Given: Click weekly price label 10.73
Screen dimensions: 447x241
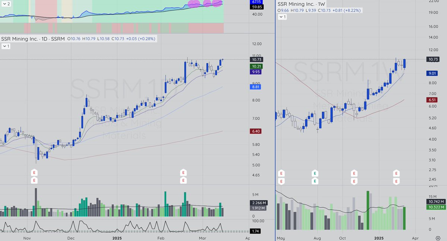Looking at the screenshot, I should click(x=434, y=59).
